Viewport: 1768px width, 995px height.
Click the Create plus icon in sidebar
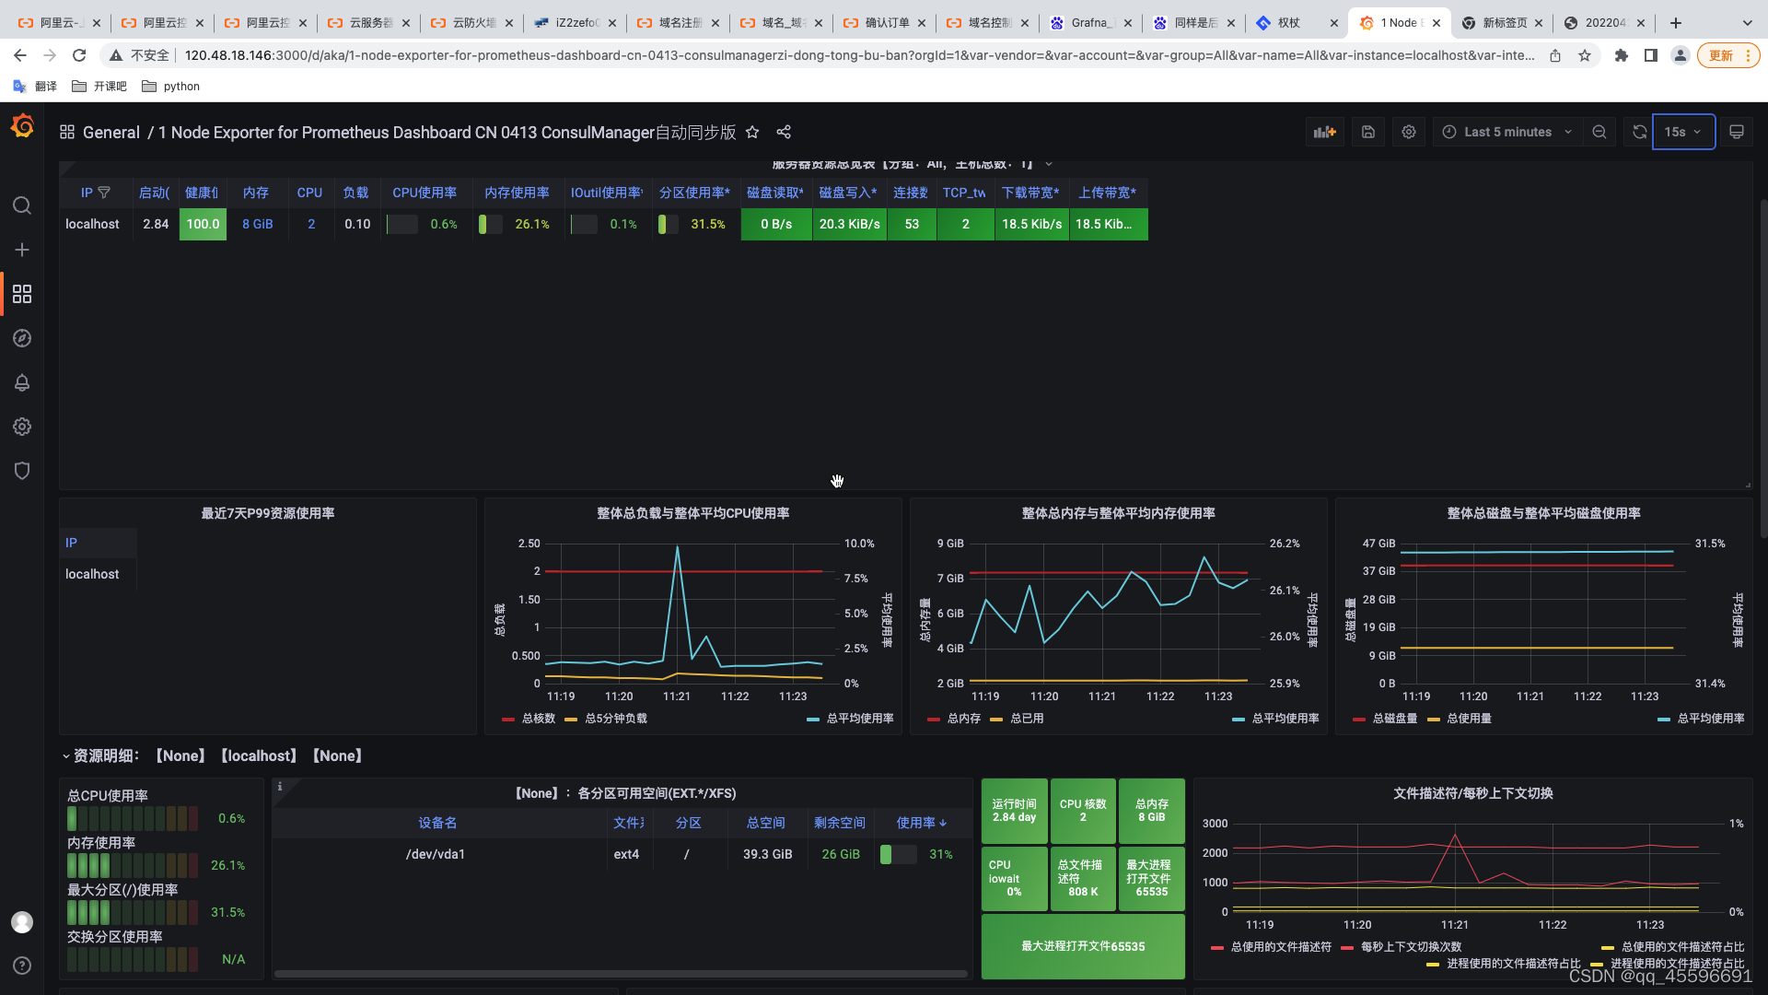[x=22, y=250]
